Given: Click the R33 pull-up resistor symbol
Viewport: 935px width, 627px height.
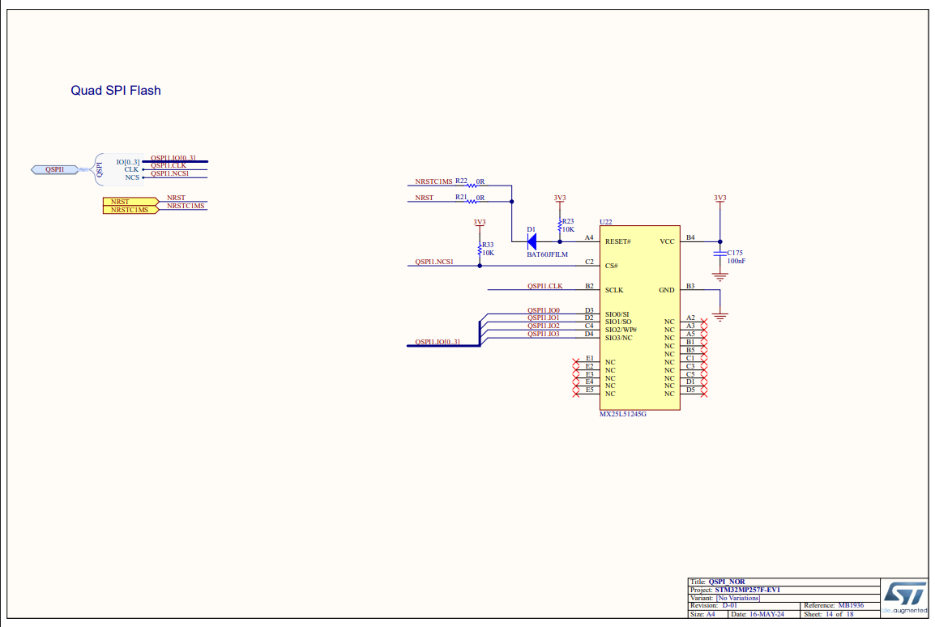Looking at the screenshot, I should [x=480, y=250].
